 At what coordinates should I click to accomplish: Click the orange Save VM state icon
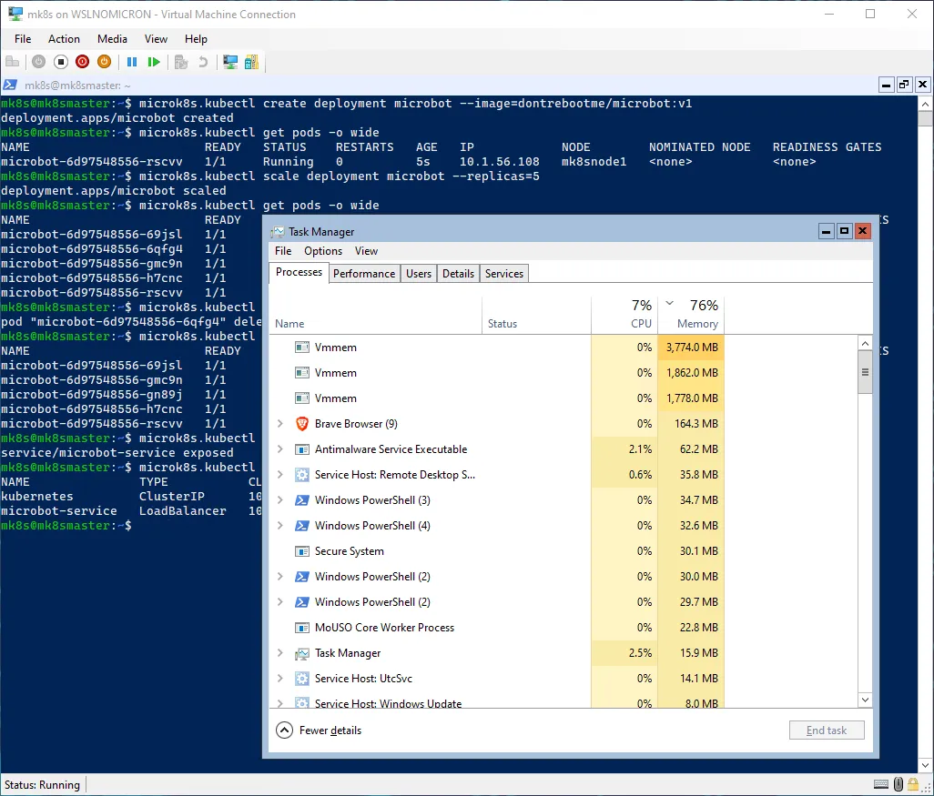[105, 62]
